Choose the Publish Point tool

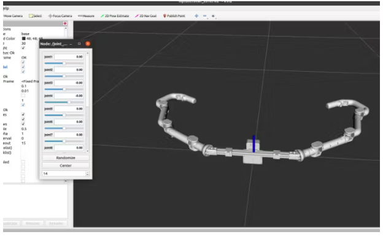pos(174,16)
